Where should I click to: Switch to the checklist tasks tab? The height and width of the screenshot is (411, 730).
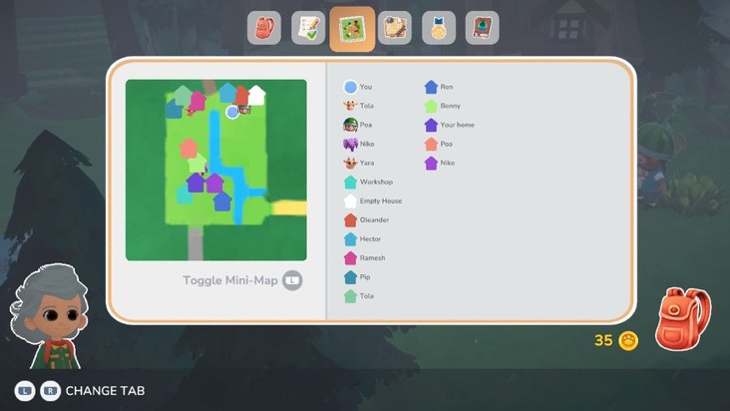[308, 28]
